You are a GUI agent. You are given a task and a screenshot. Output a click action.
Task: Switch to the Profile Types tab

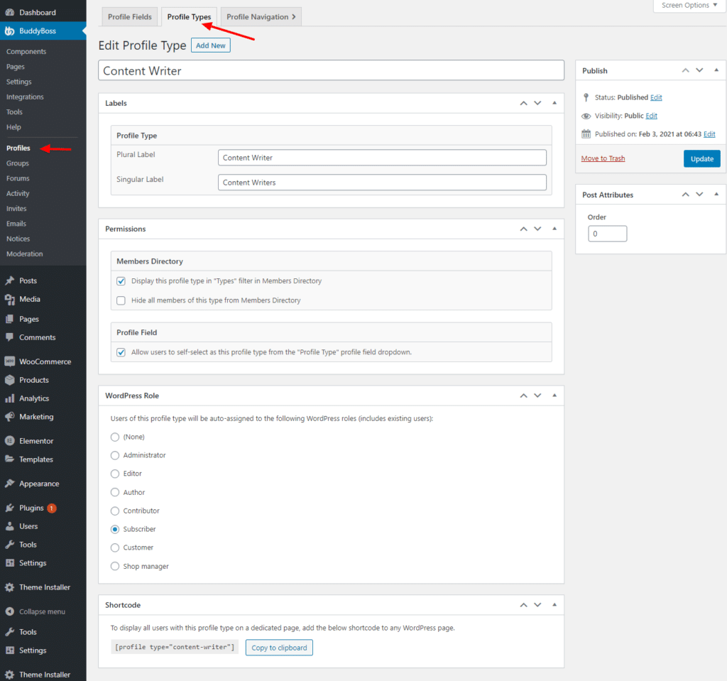tap(189, 17)
